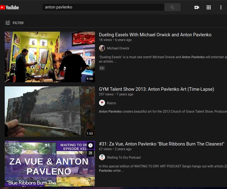Screen dimensions: 227x189
Task: Click in the search field containing anton pavlenko
Action: [x=103, y=7]
